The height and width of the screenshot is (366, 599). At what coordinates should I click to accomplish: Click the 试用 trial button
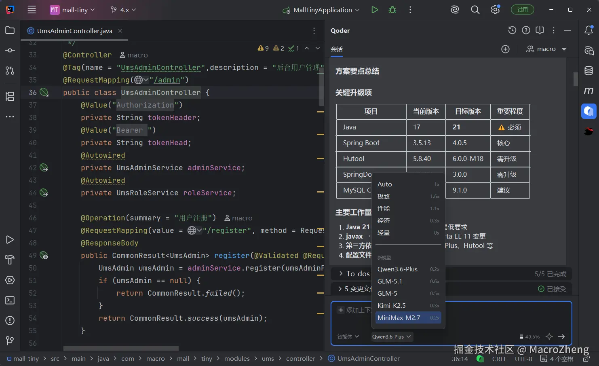tap(523, 10)
